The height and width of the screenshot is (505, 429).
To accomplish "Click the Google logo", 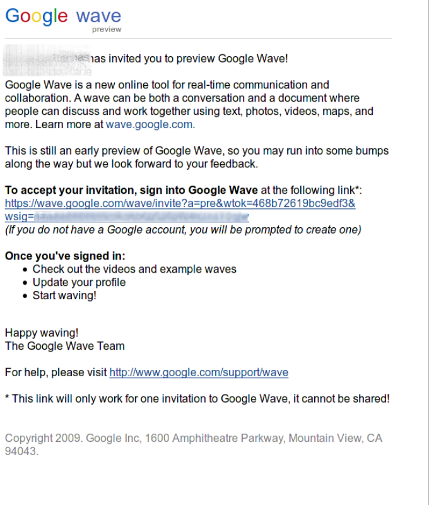I will [37, 16].
